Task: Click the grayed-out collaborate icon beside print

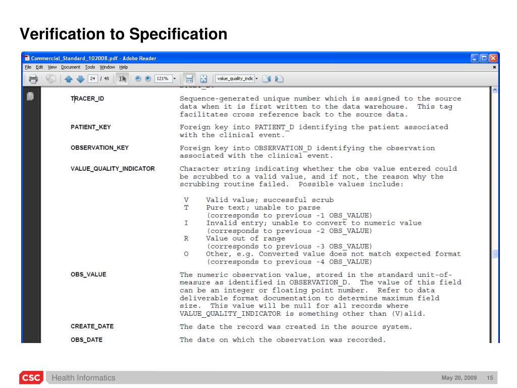Action: [50, 79]
